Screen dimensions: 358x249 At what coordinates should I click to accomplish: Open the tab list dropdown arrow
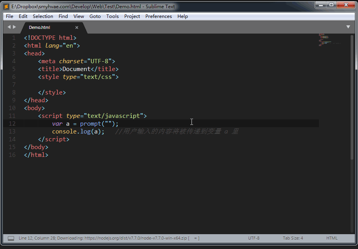point(348,27)
